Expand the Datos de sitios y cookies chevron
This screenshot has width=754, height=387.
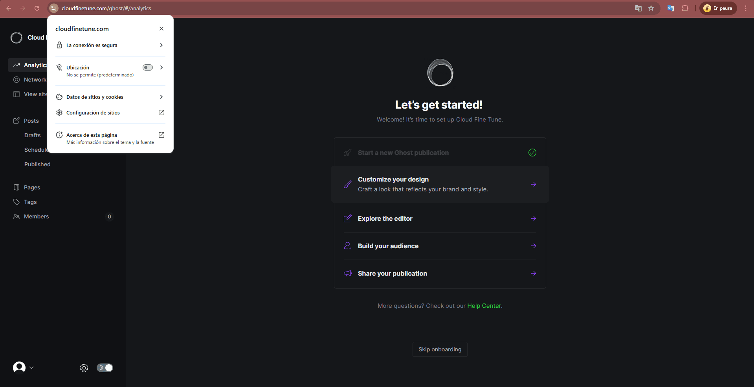[x=161, y=97]
